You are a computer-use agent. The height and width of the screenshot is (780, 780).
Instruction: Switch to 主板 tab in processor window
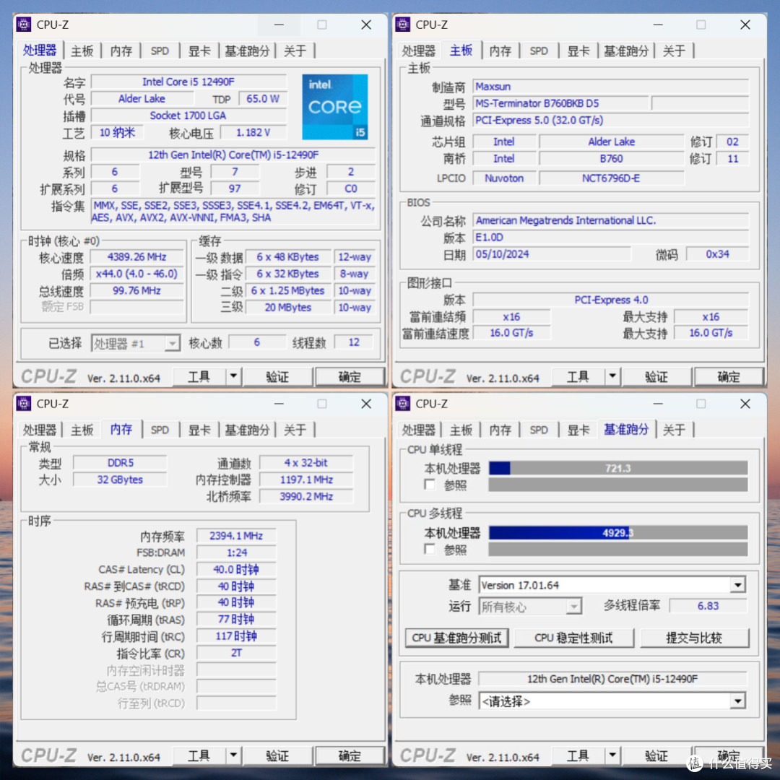tap(82, 51)
